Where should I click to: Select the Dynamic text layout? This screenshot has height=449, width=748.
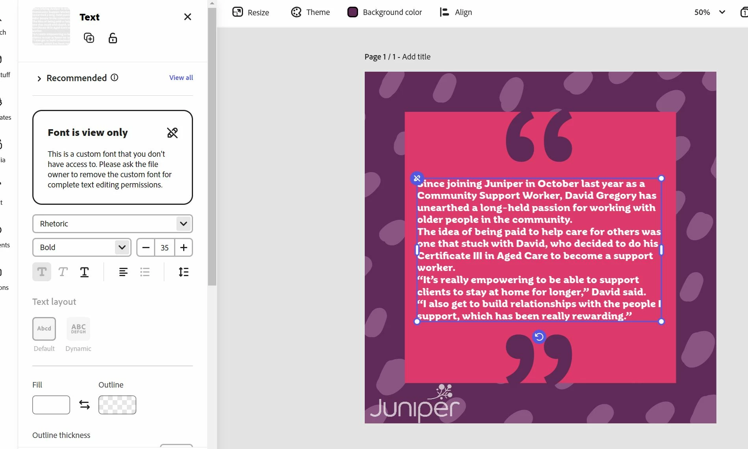click(78, 328)
